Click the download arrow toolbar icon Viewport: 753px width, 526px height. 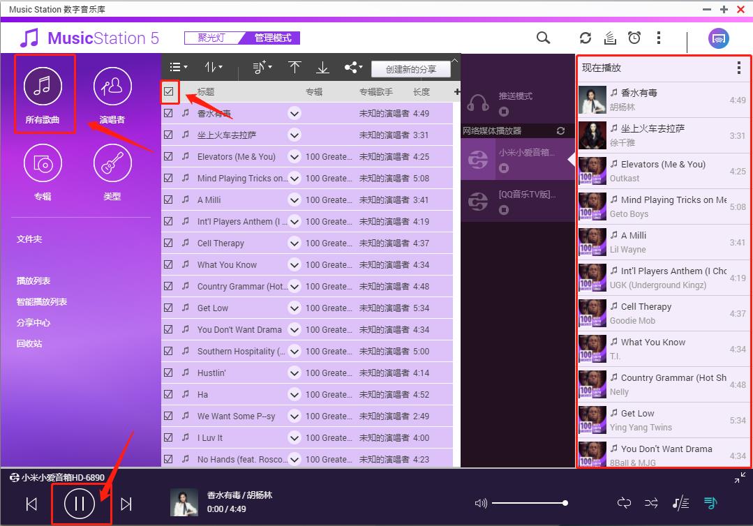tap(322, 67)
